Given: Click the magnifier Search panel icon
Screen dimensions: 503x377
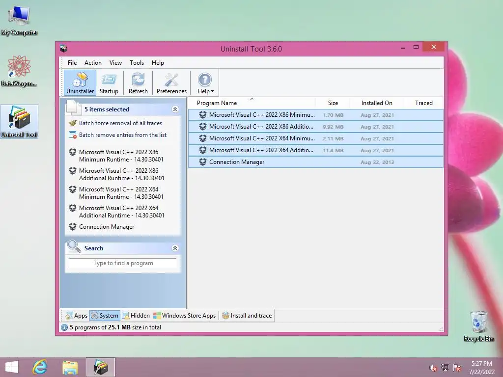Looking at the screenshot, I should click(x=74, y=246).
